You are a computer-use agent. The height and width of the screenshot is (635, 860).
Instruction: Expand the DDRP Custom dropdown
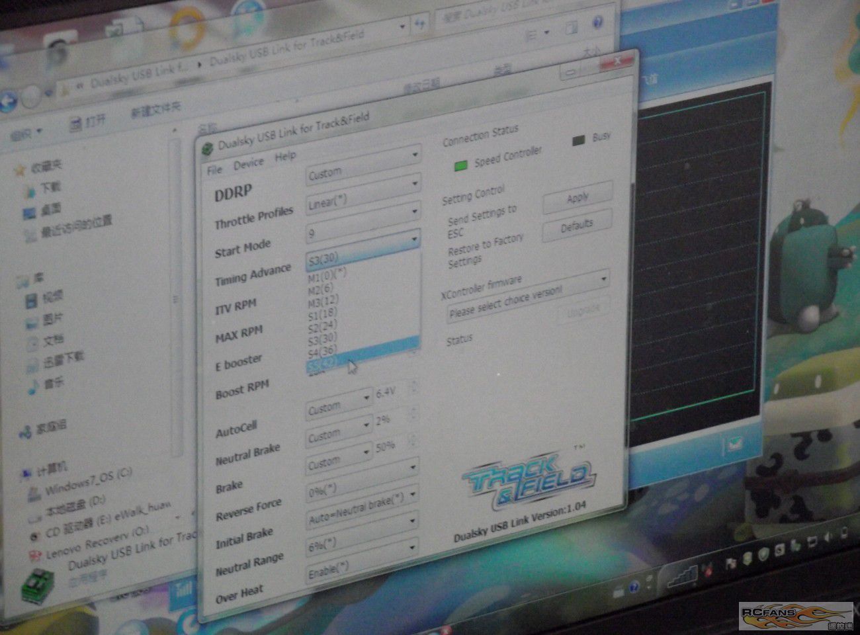click(x=363, y=165)
